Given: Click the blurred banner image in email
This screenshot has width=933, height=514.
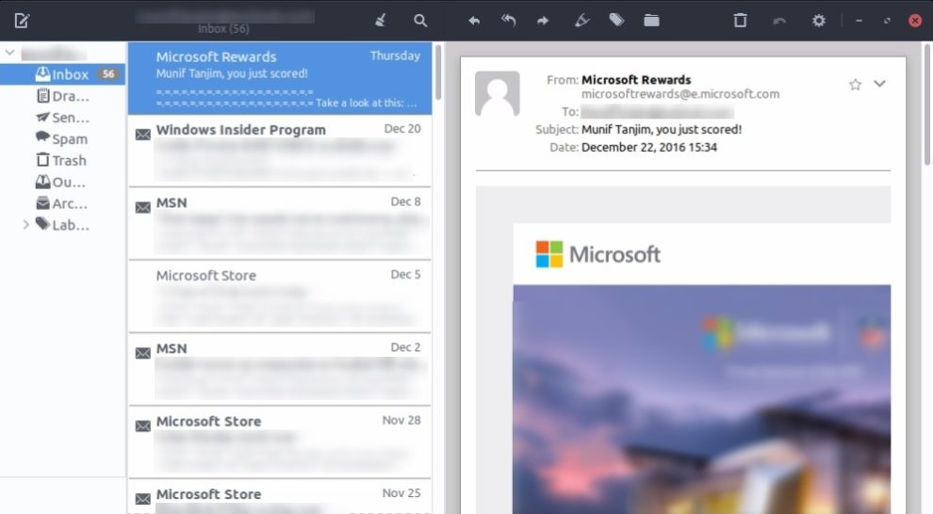Looking at the screenshot, I should click(702, 399).
